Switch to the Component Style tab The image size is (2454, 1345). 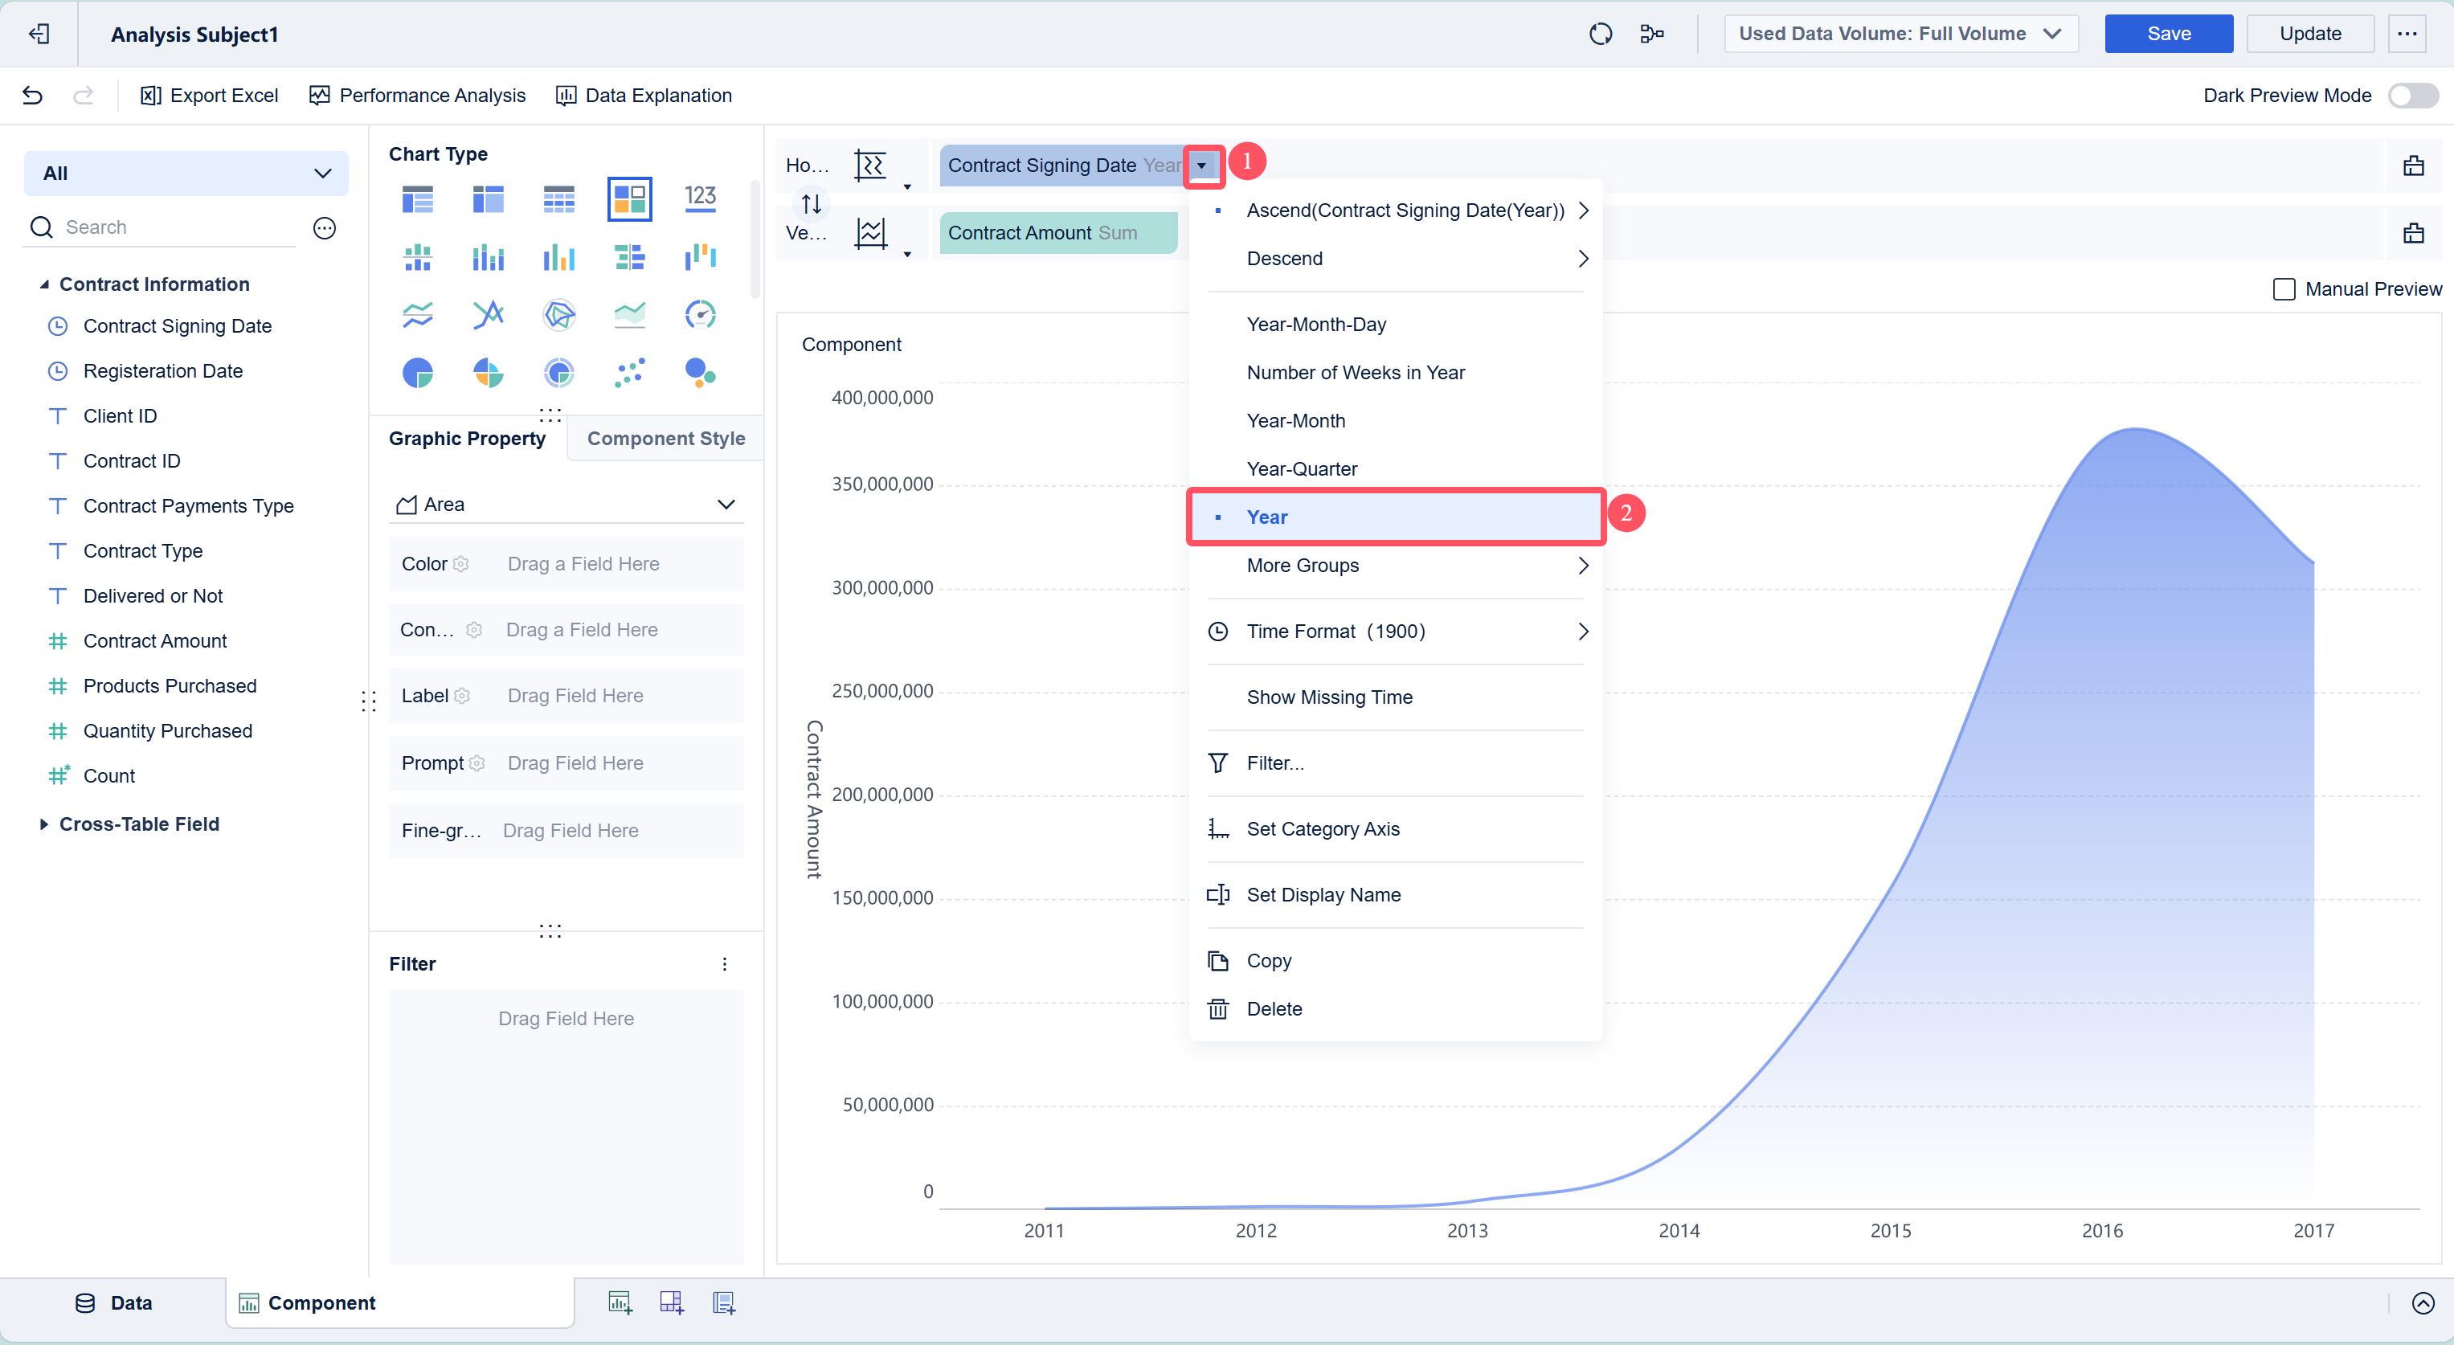(x=665, y=438)
